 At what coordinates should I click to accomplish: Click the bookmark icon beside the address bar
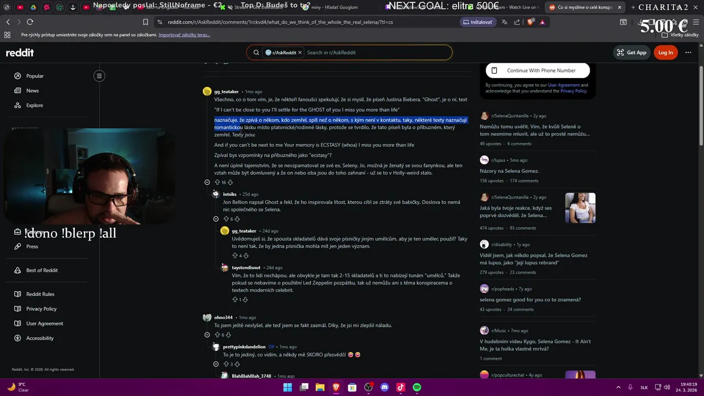(145, 22)
